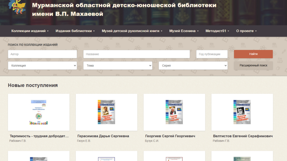Expand the Тема dropdown

118,65
